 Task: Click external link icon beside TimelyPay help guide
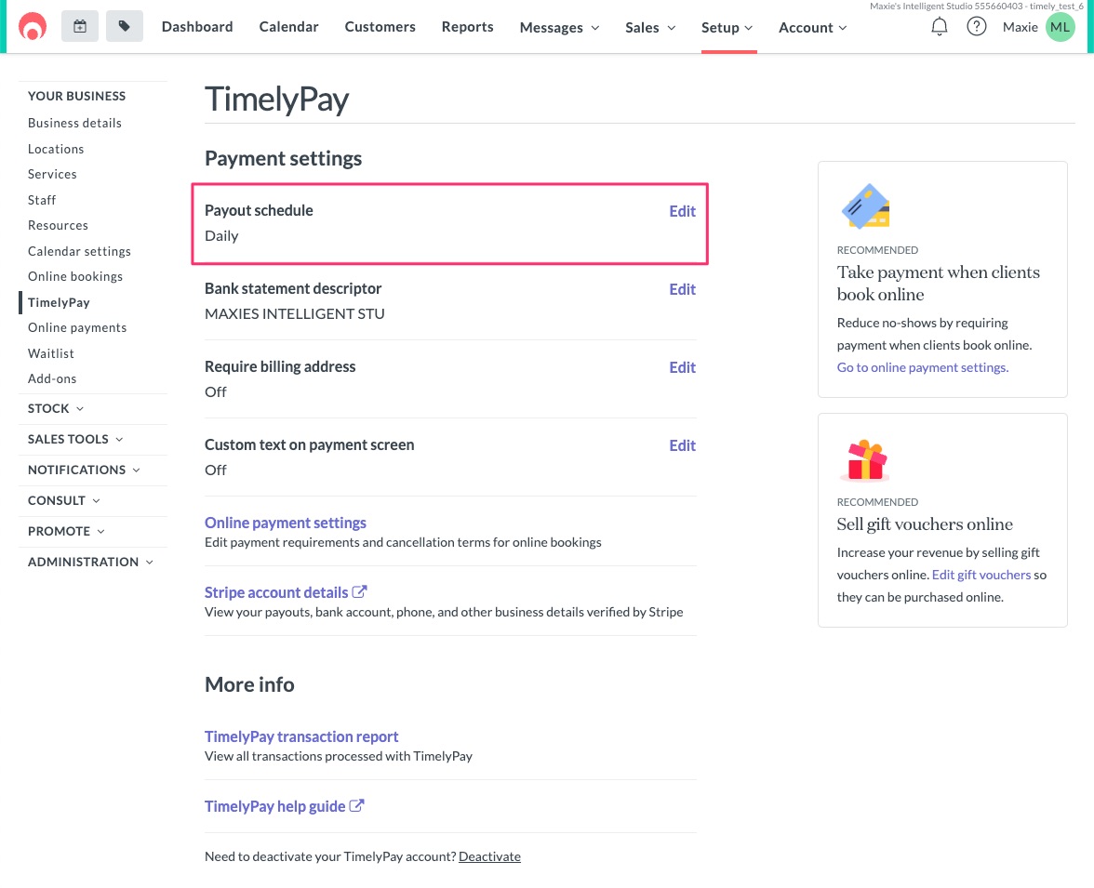pos(356,805)
